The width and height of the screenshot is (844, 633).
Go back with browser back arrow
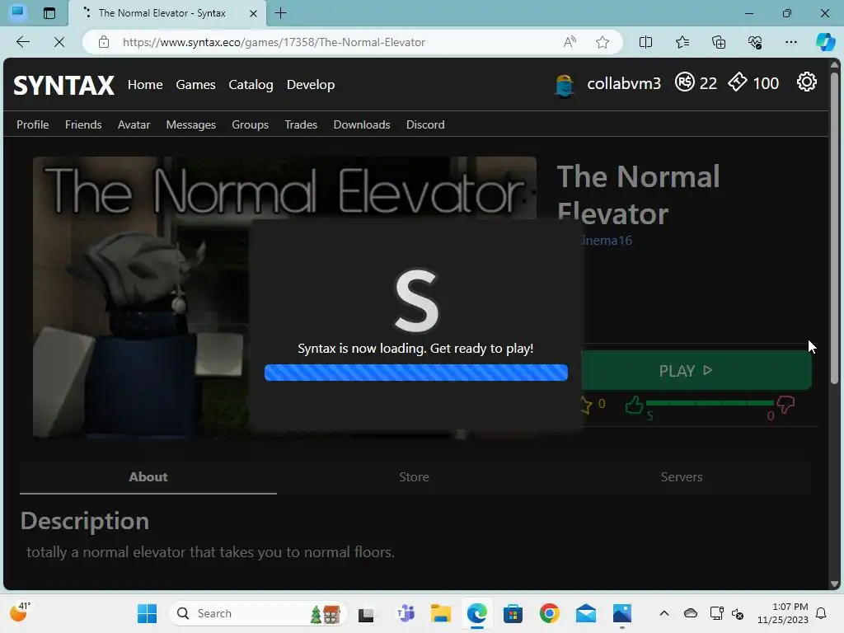[22, 42]
